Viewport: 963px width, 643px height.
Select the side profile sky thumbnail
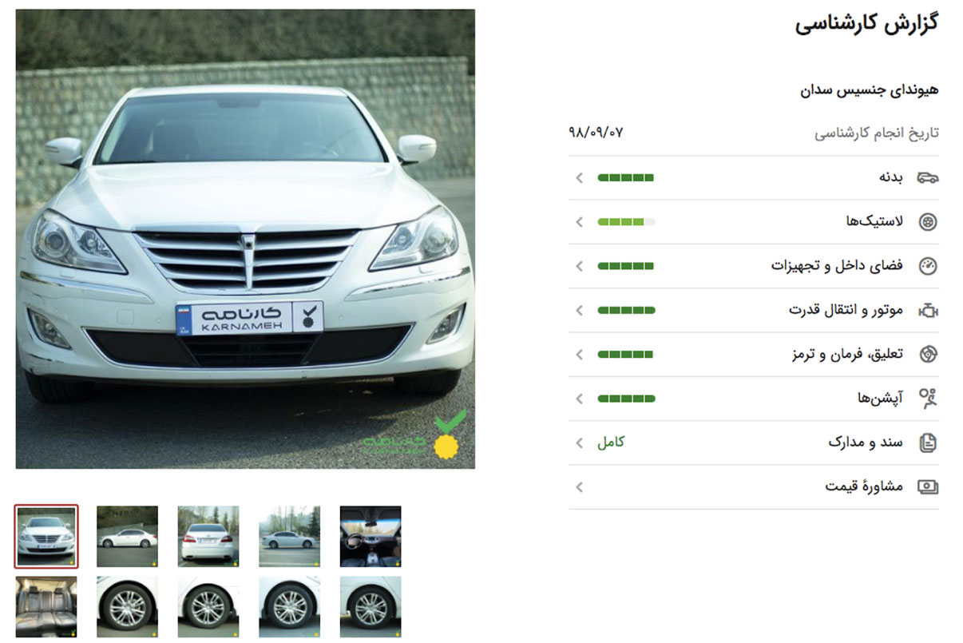[x=289, y=536]
